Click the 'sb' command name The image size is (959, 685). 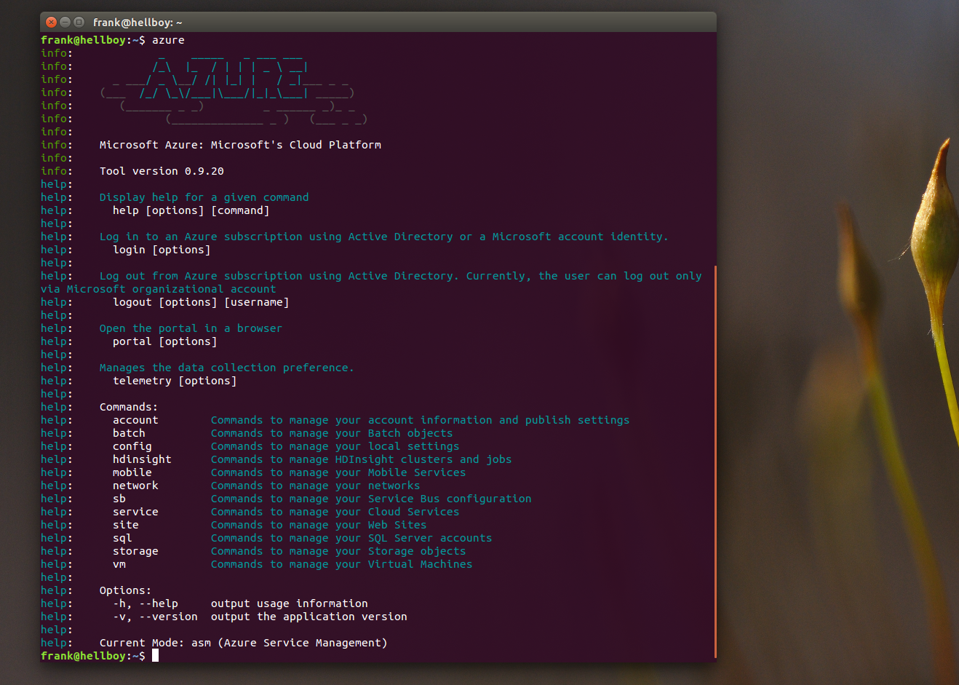[119, 499]
